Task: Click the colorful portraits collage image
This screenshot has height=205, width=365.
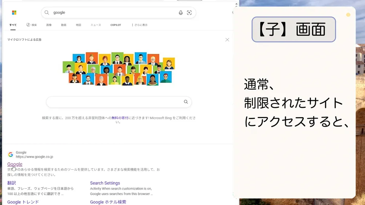Action: tap(119, 69)
